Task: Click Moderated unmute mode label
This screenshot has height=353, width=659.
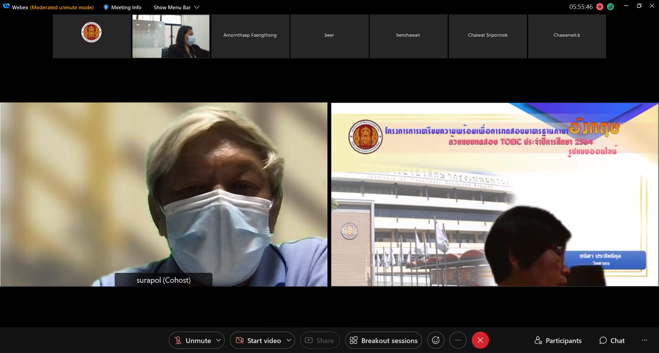Action: 62,8
